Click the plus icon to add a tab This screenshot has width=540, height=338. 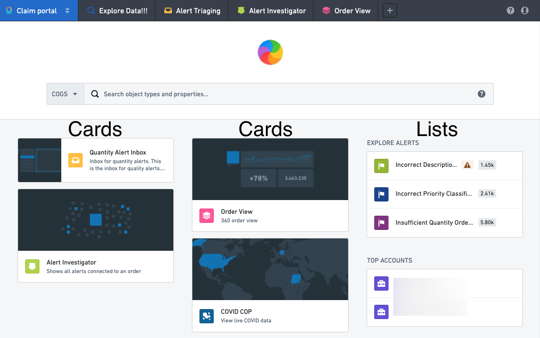[390, 10]
